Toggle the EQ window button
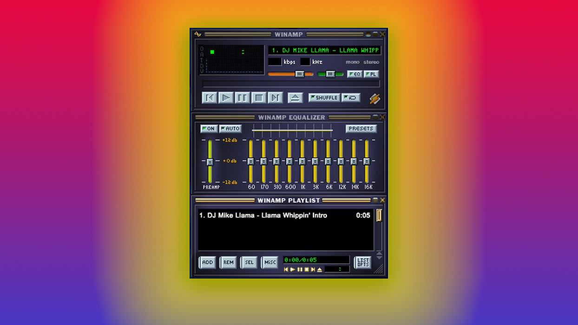 point(355,74)
